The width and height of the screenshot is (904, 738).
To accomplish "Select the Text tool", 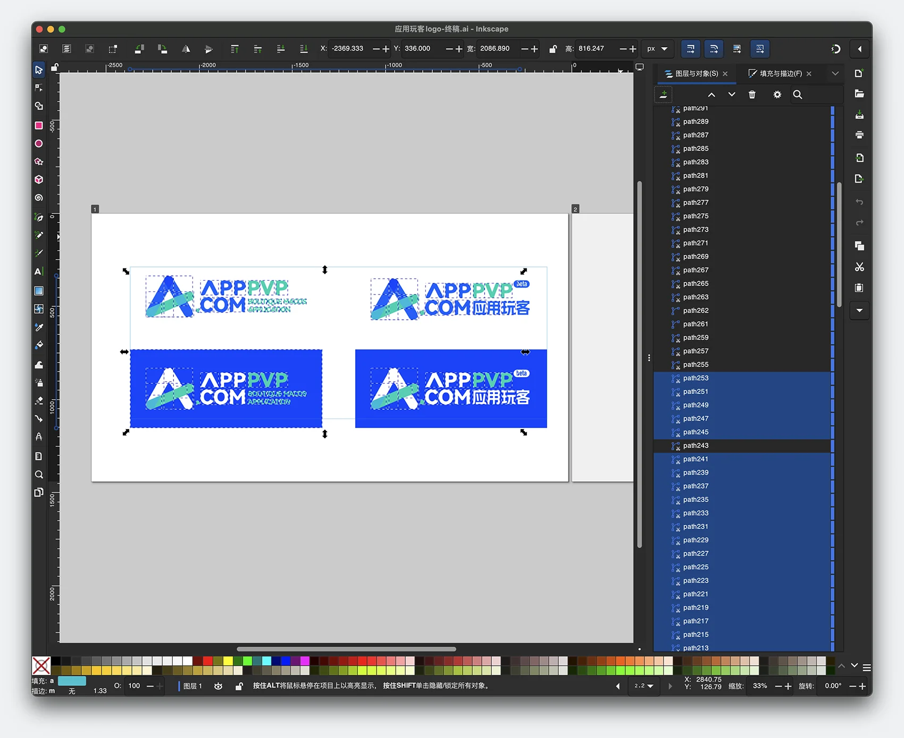I will [x=39, y=272].
